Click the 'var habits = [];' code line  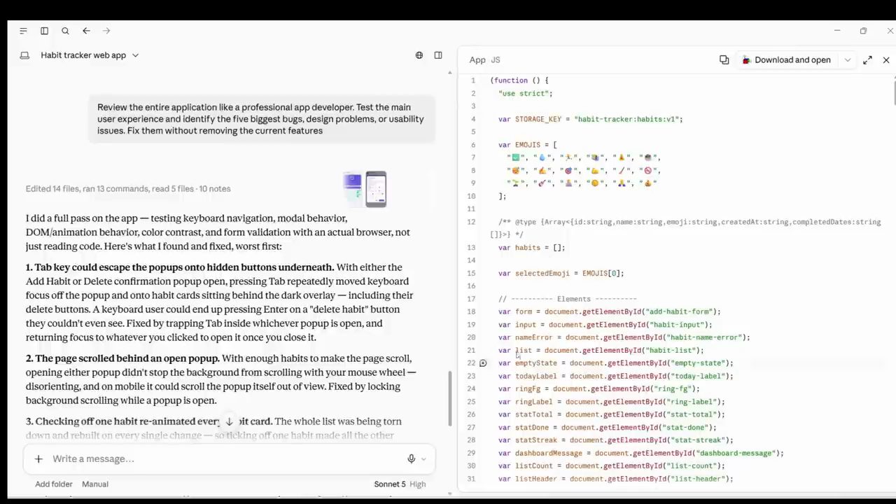pos(531,248)
